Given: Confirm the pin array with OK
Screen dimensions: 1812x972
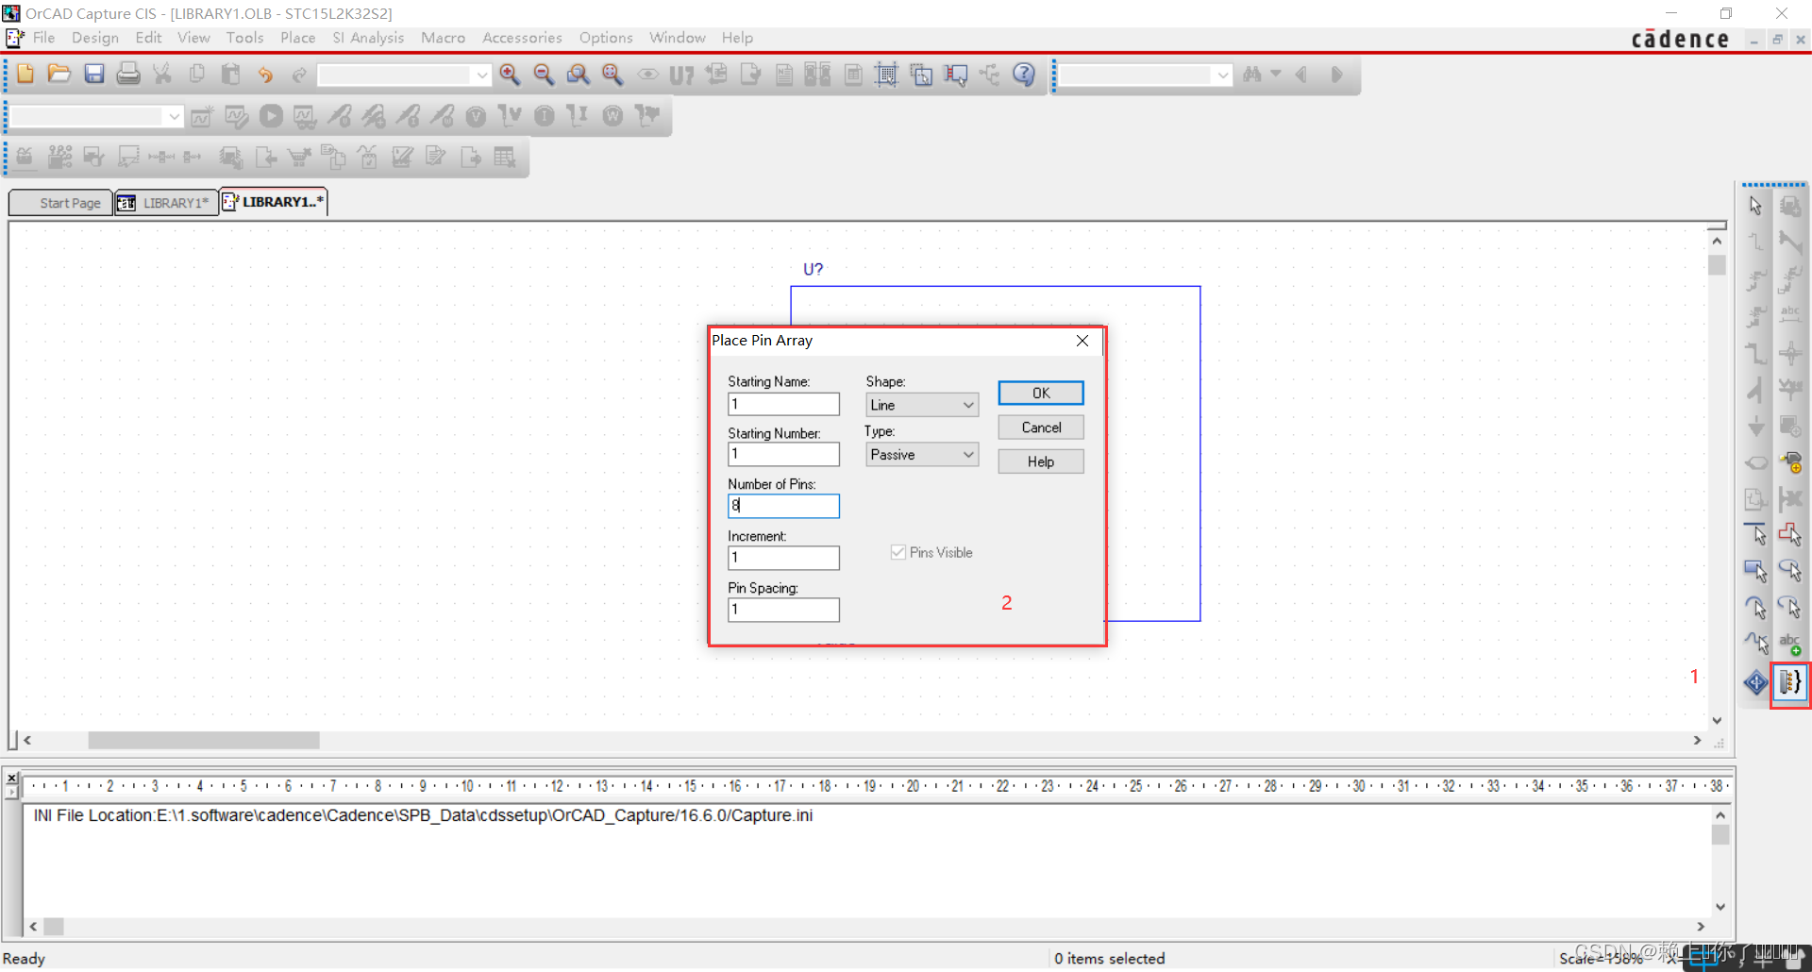Looking at the screenshot, I should click(x=1041, y=393).
